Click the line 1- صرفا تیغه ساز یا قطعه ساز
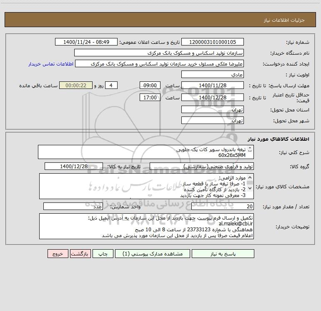 click(214, 184)
